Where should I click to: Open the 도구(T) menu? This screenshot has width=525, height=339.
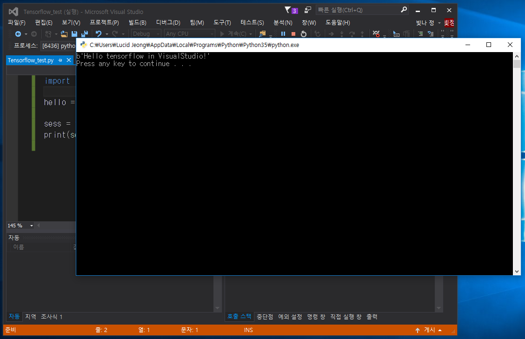222,22
